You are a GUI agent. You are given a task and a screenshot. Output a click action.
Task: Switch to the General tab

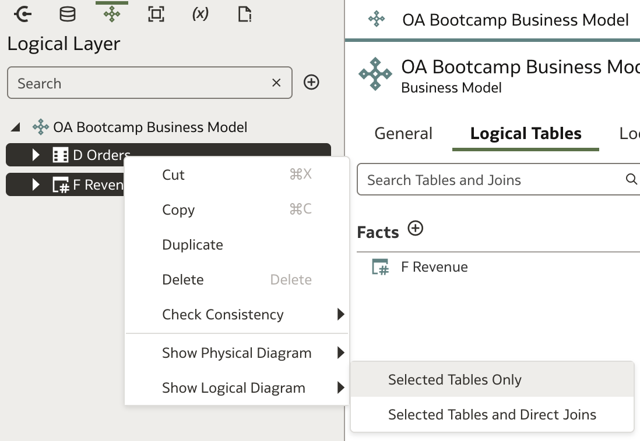(403, 133)
